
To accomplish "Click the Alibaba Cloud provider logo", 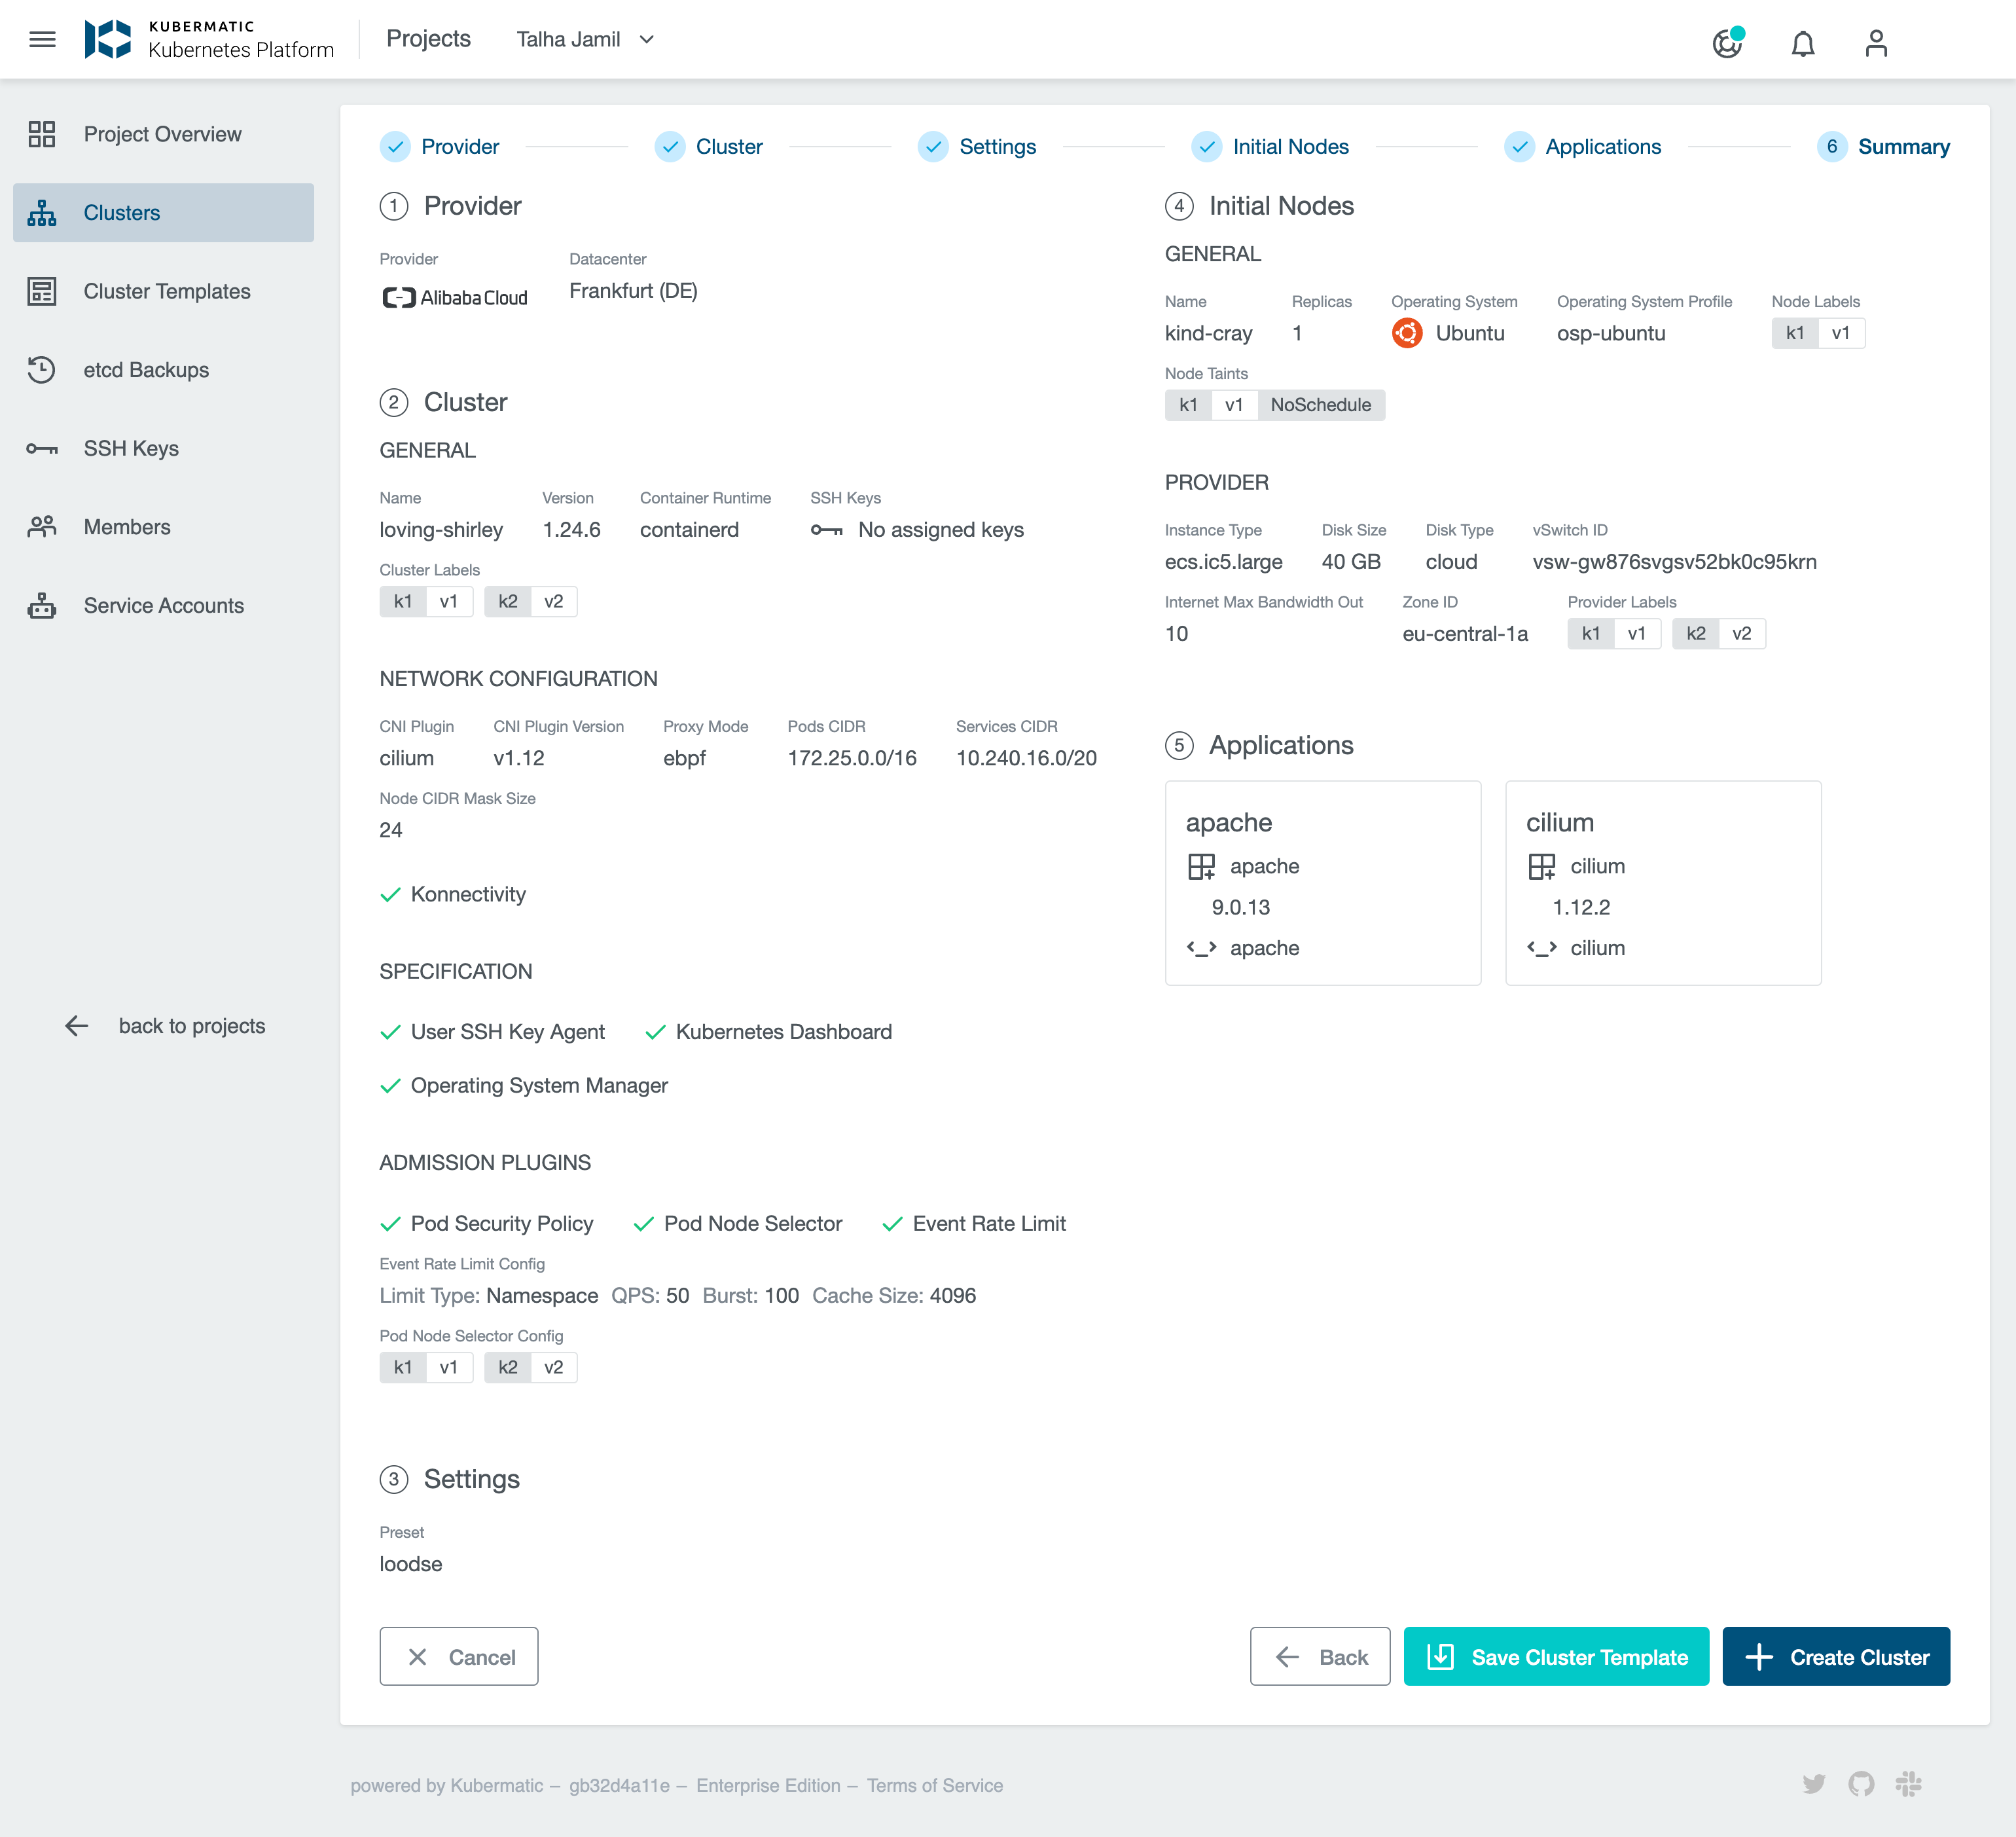I will 455,297.
